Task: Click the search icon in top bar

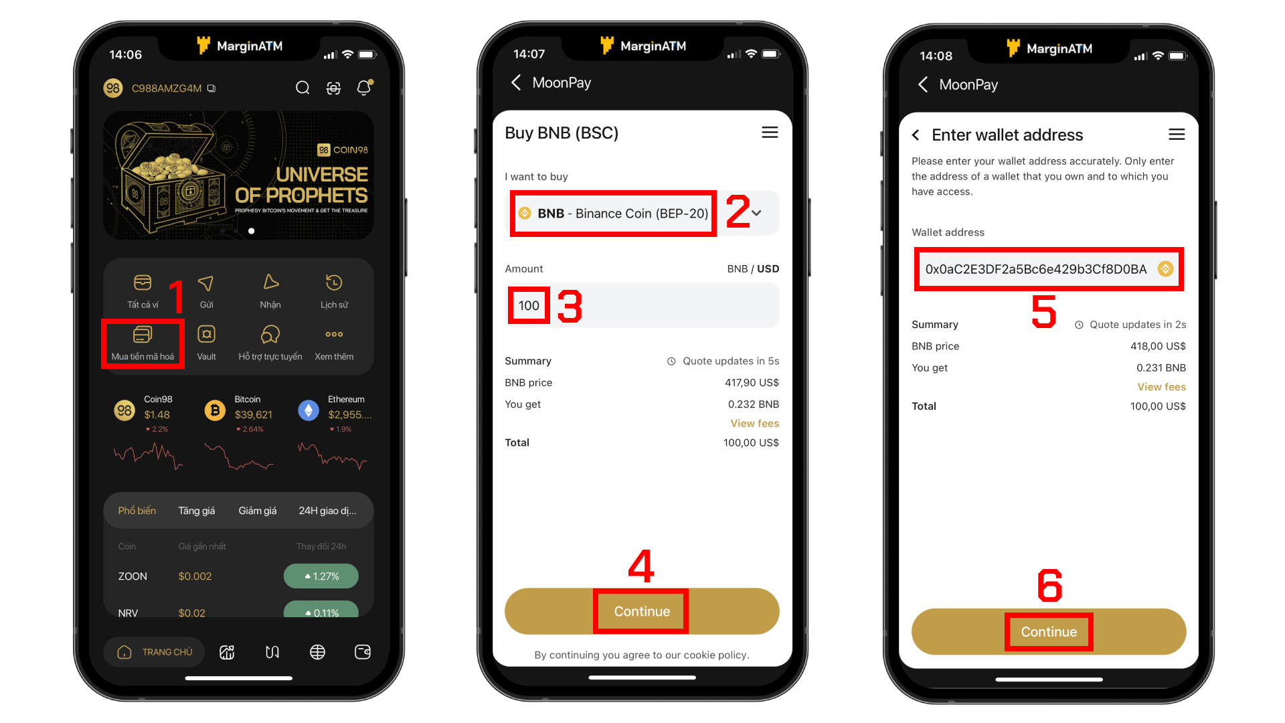Action: pos(300,88)
